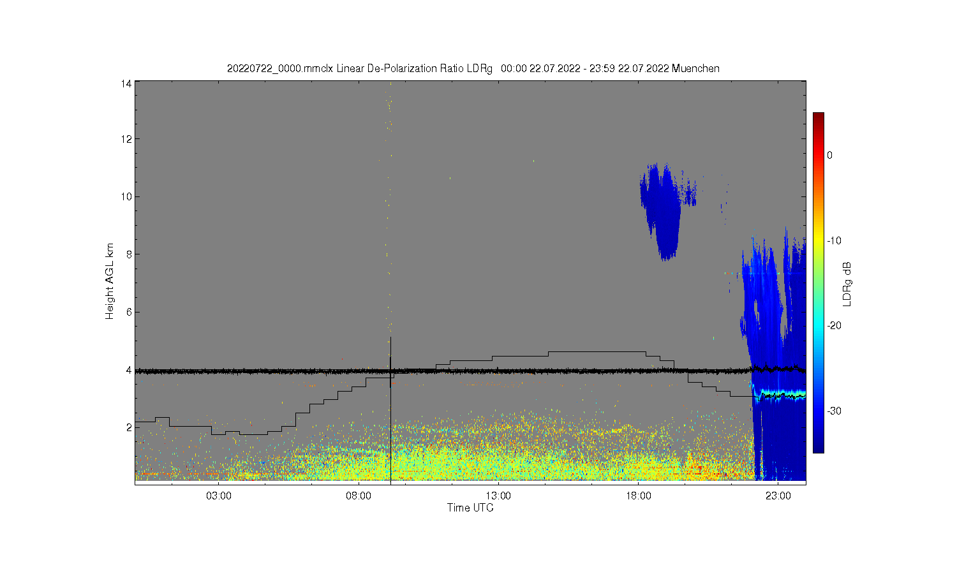Click the height tick label 12

click(x=126, y=139)
